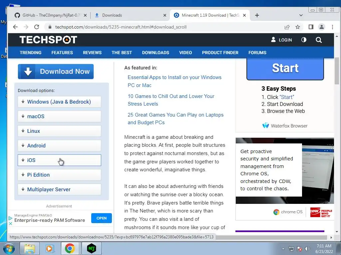Click the TechSpot logo
Viewport: 341px width, 255px height.
pyautogui.click(x=48, y=40)
